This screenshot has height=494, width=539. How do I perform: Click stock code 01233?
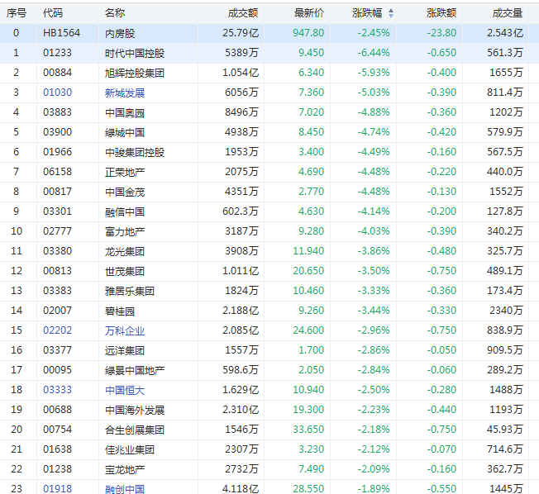pos(57,53)
